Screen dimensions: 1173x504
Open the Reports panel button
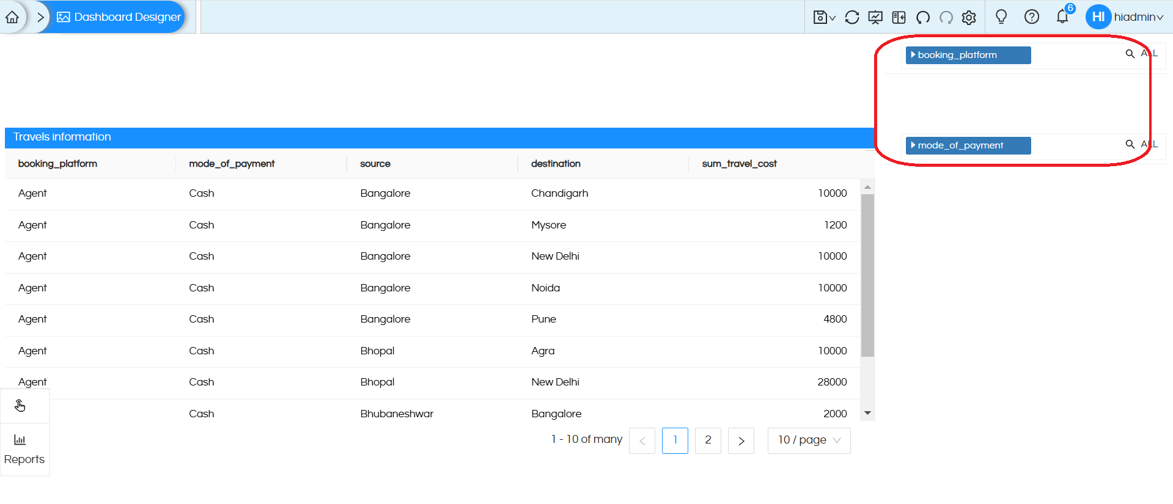24,450
